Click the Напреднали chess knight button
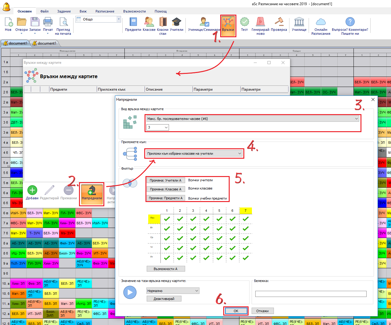The width and height of the screenshot is (391, 325). click(x=92, y=191)
